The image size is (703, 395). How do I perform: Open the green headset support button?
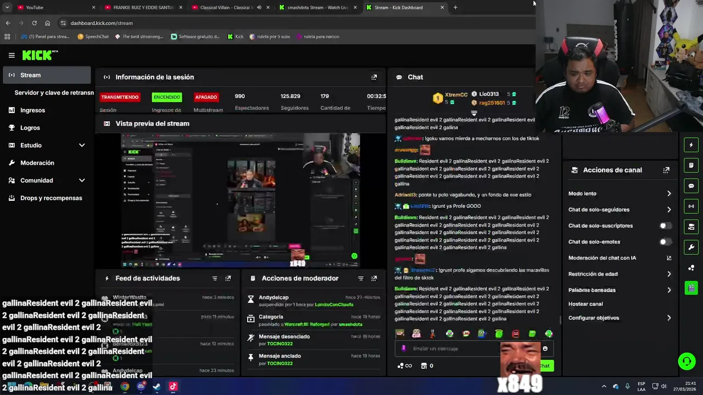coord(687,361)
